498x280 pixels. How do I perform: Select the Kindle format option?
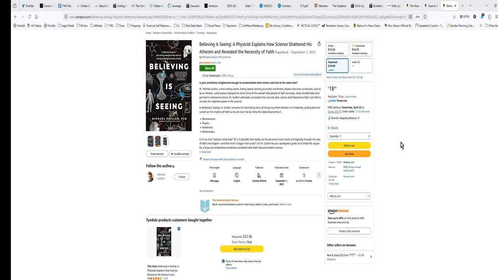pos(337,49)
